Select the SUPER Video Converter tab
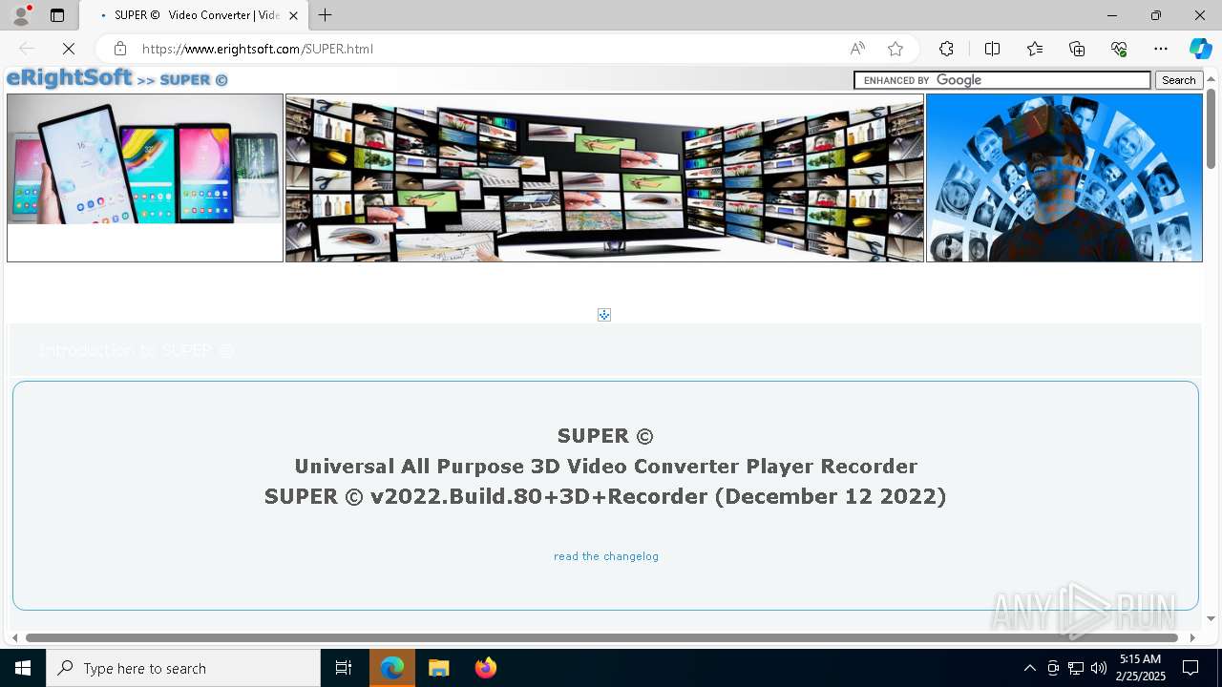The height and width of the screenshot is (687, 1222). tap(194, 15)
